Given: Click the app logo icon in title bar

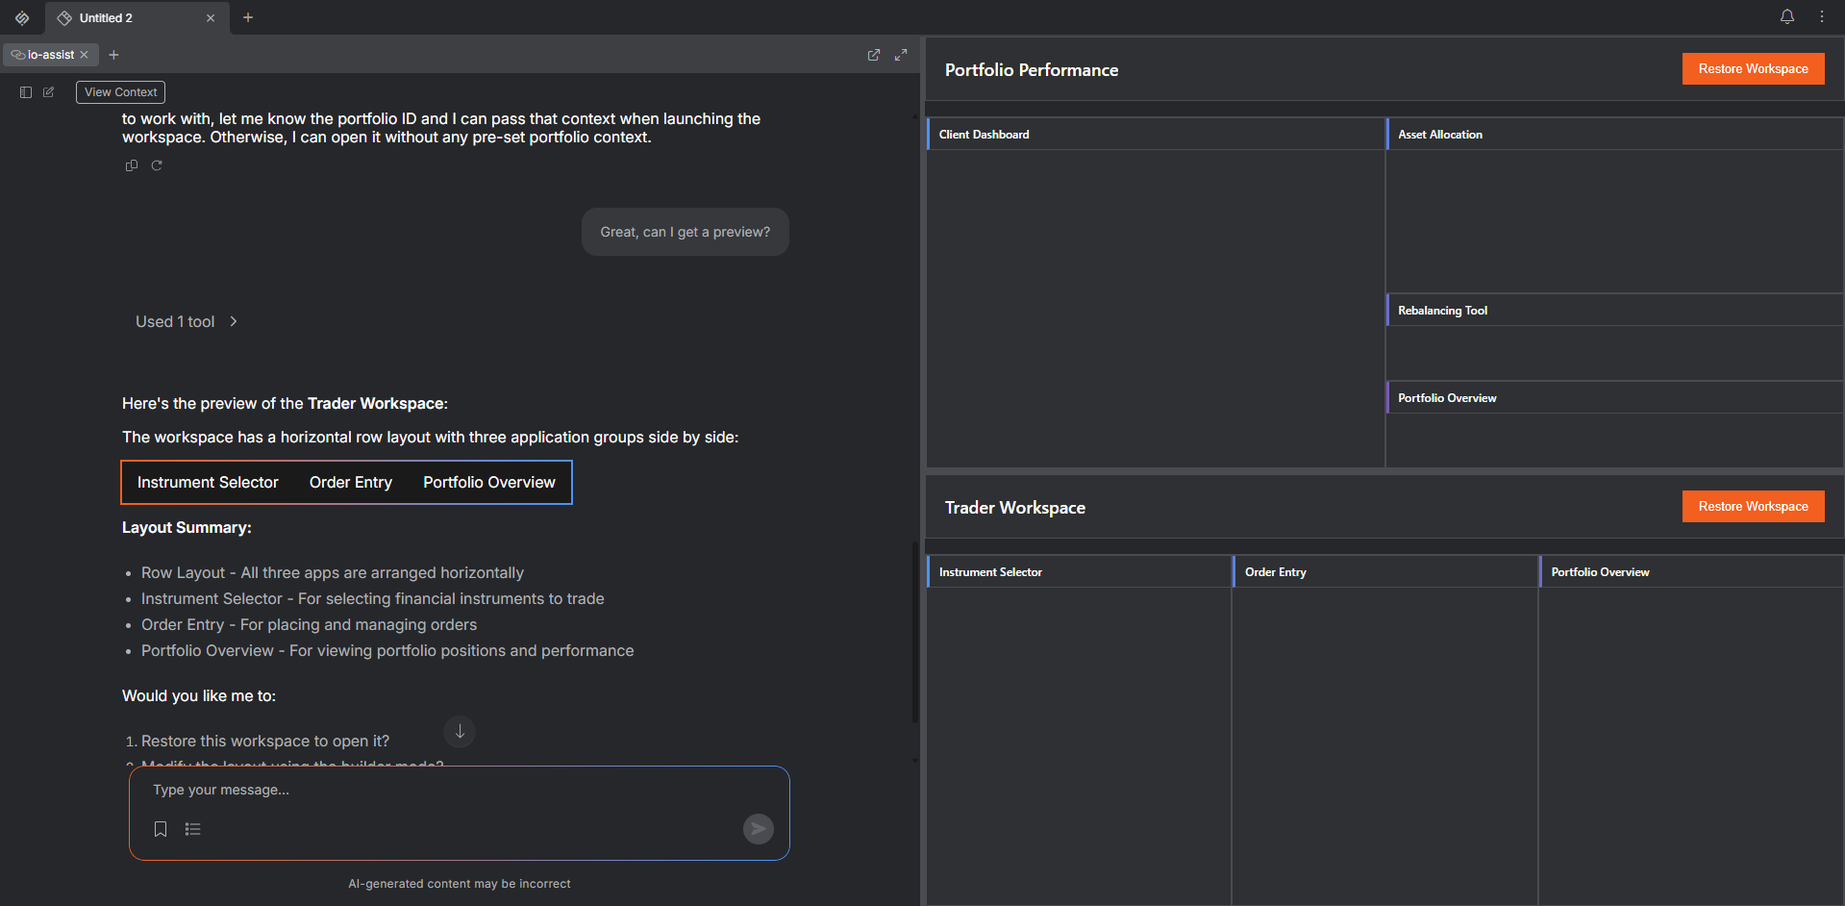Looking at the screenshot, I should [x=22, y=17].
